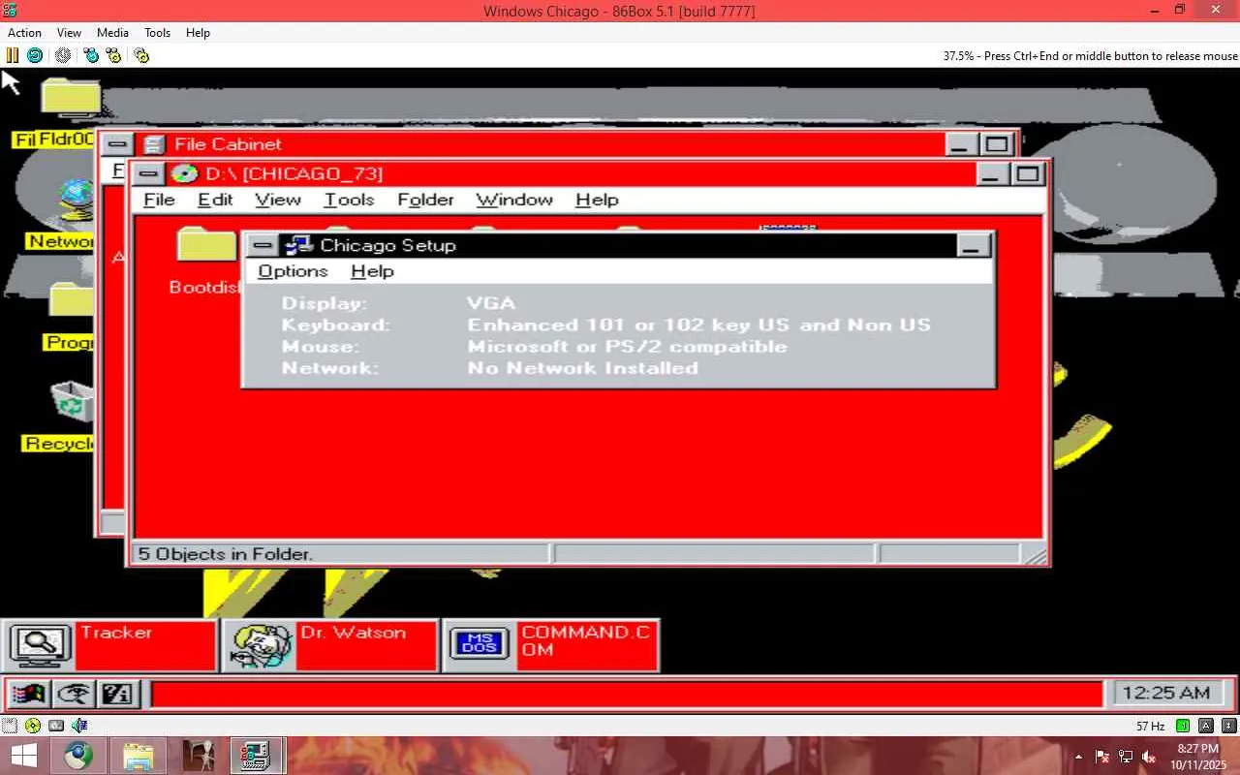Click the Chicago clock showing 12:25 AM

tap(1166, 693)
